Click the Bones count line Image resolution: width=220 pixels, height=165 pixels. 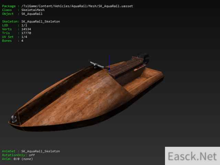[x=13, y=41]
